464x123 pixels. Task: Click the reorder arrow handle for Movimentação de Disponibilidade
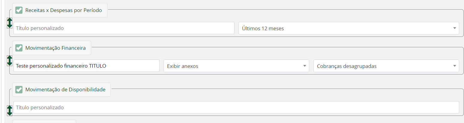pos(10,110)
